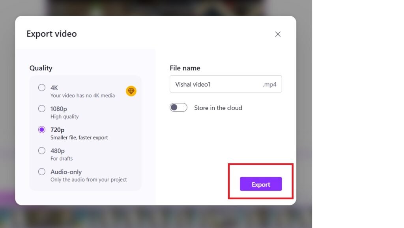Close the Export video dialog
This screenshot has width=404, height=228.
click(x=278, y=34)
